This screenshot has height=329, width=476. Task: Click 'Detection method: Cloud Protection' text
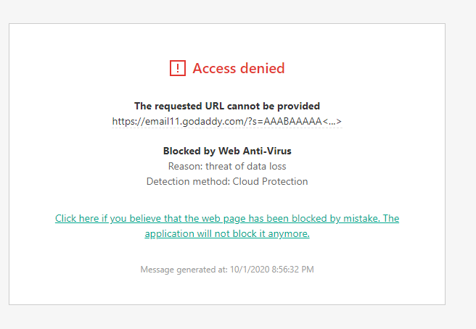tap(227, 181)
